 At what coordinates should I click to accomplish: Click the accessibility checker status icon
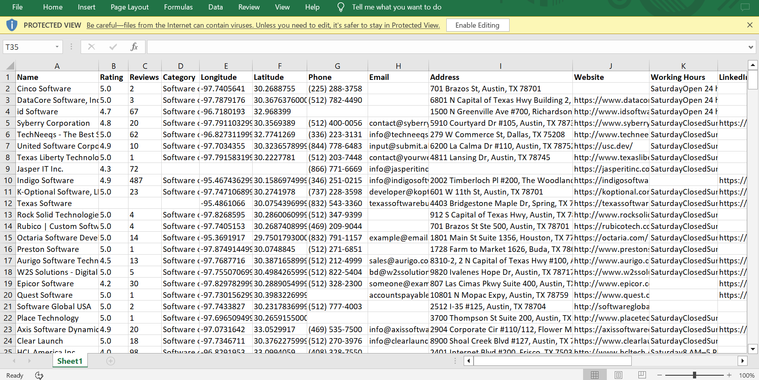[39, 375]
